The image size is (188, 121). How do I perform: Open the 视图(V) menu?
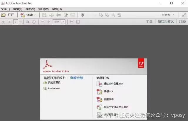[x=30, y=9]
